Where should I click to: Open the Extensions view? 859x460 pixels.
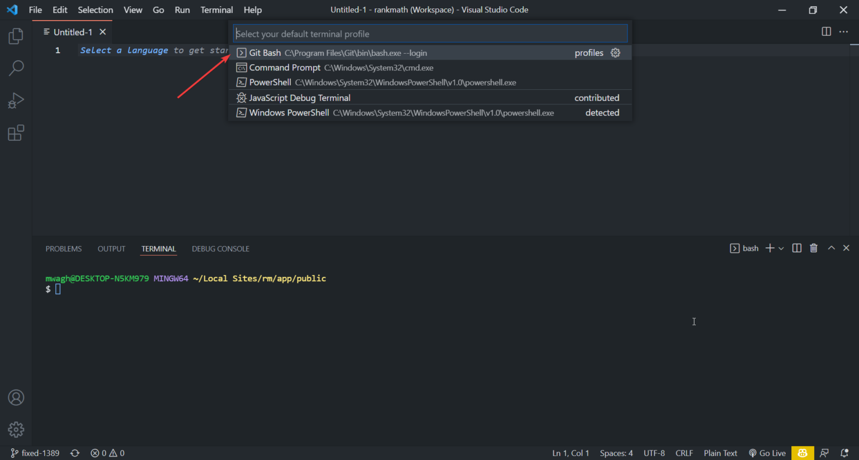pos(16,132)
